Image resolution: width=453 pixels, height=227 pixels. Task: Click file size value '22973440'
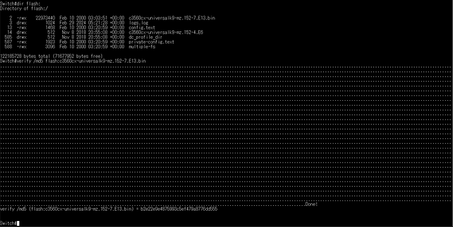pos(45,18)
